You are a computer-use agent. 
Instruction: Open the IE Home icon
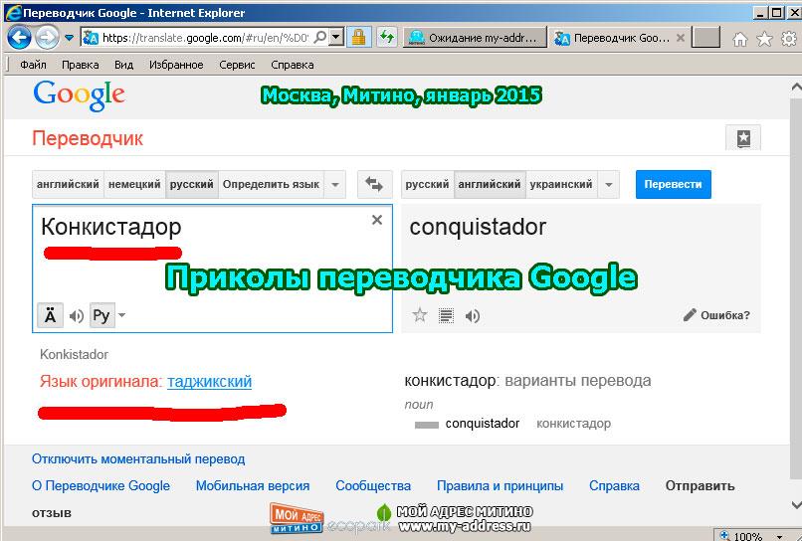(739, 39)
